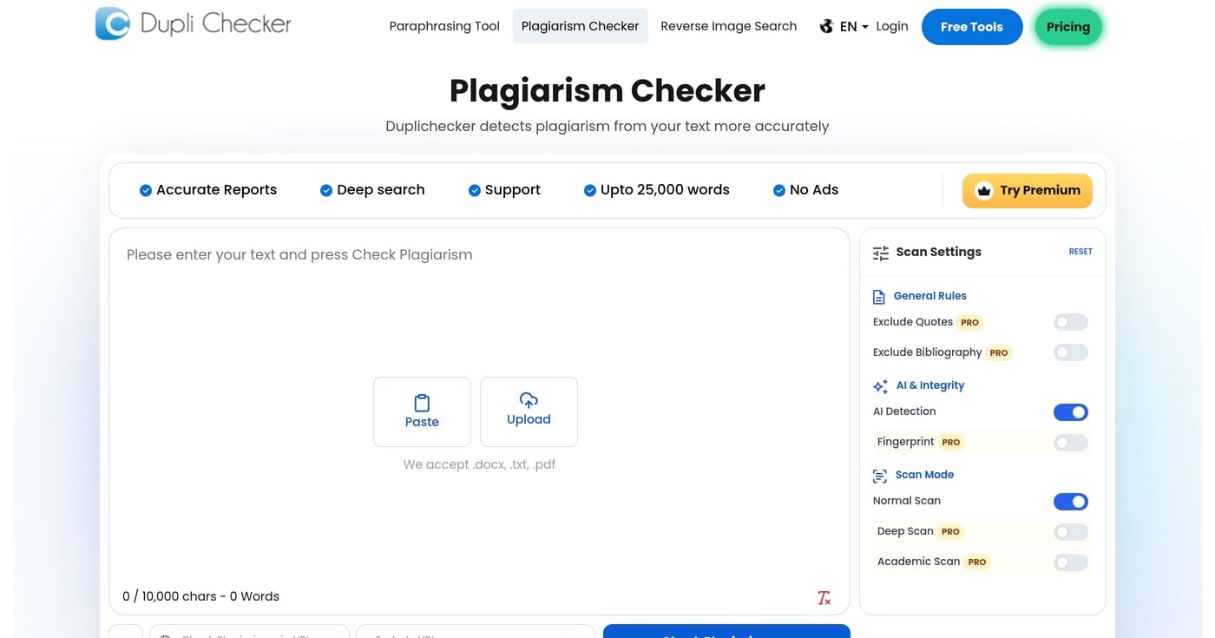
Task: Click the globe language icon
Action: tap(826, 26)
